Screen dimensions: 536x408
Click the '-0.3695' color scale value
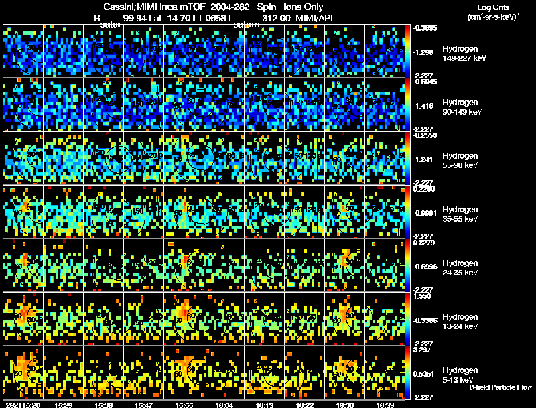coord(425,28)
